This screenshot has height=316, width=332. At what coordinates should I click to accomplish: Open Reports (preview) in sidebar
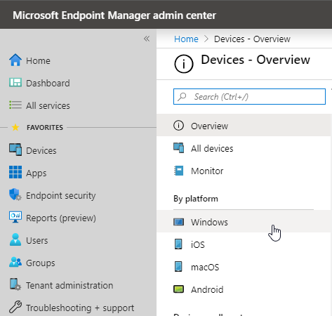pos(53,218)
